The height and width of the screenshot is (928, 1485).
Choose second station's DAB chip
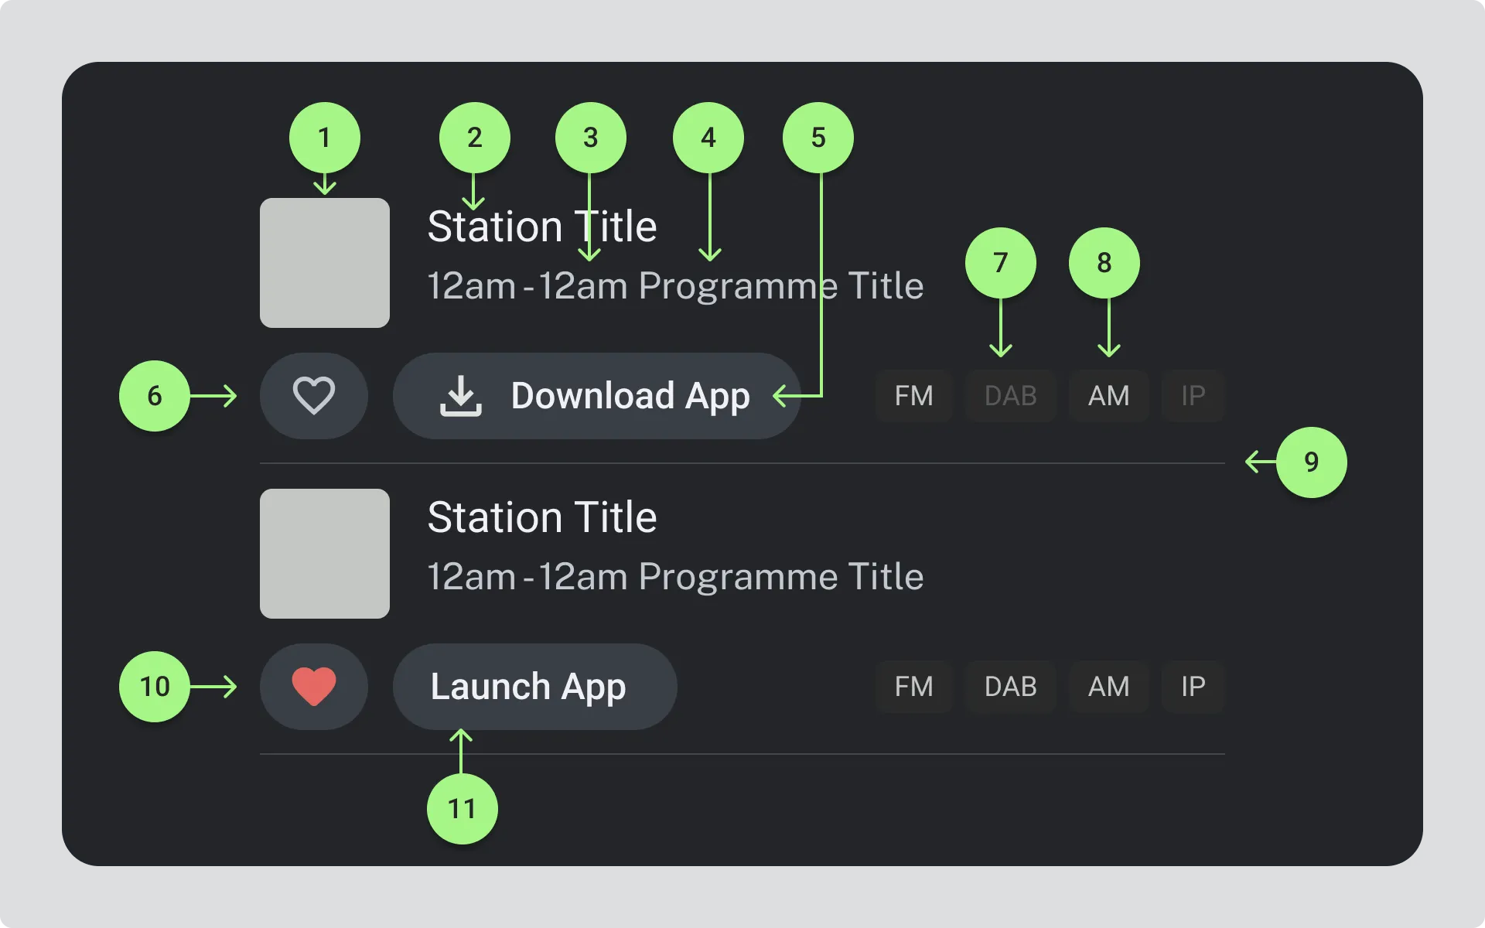(1009, 687)
